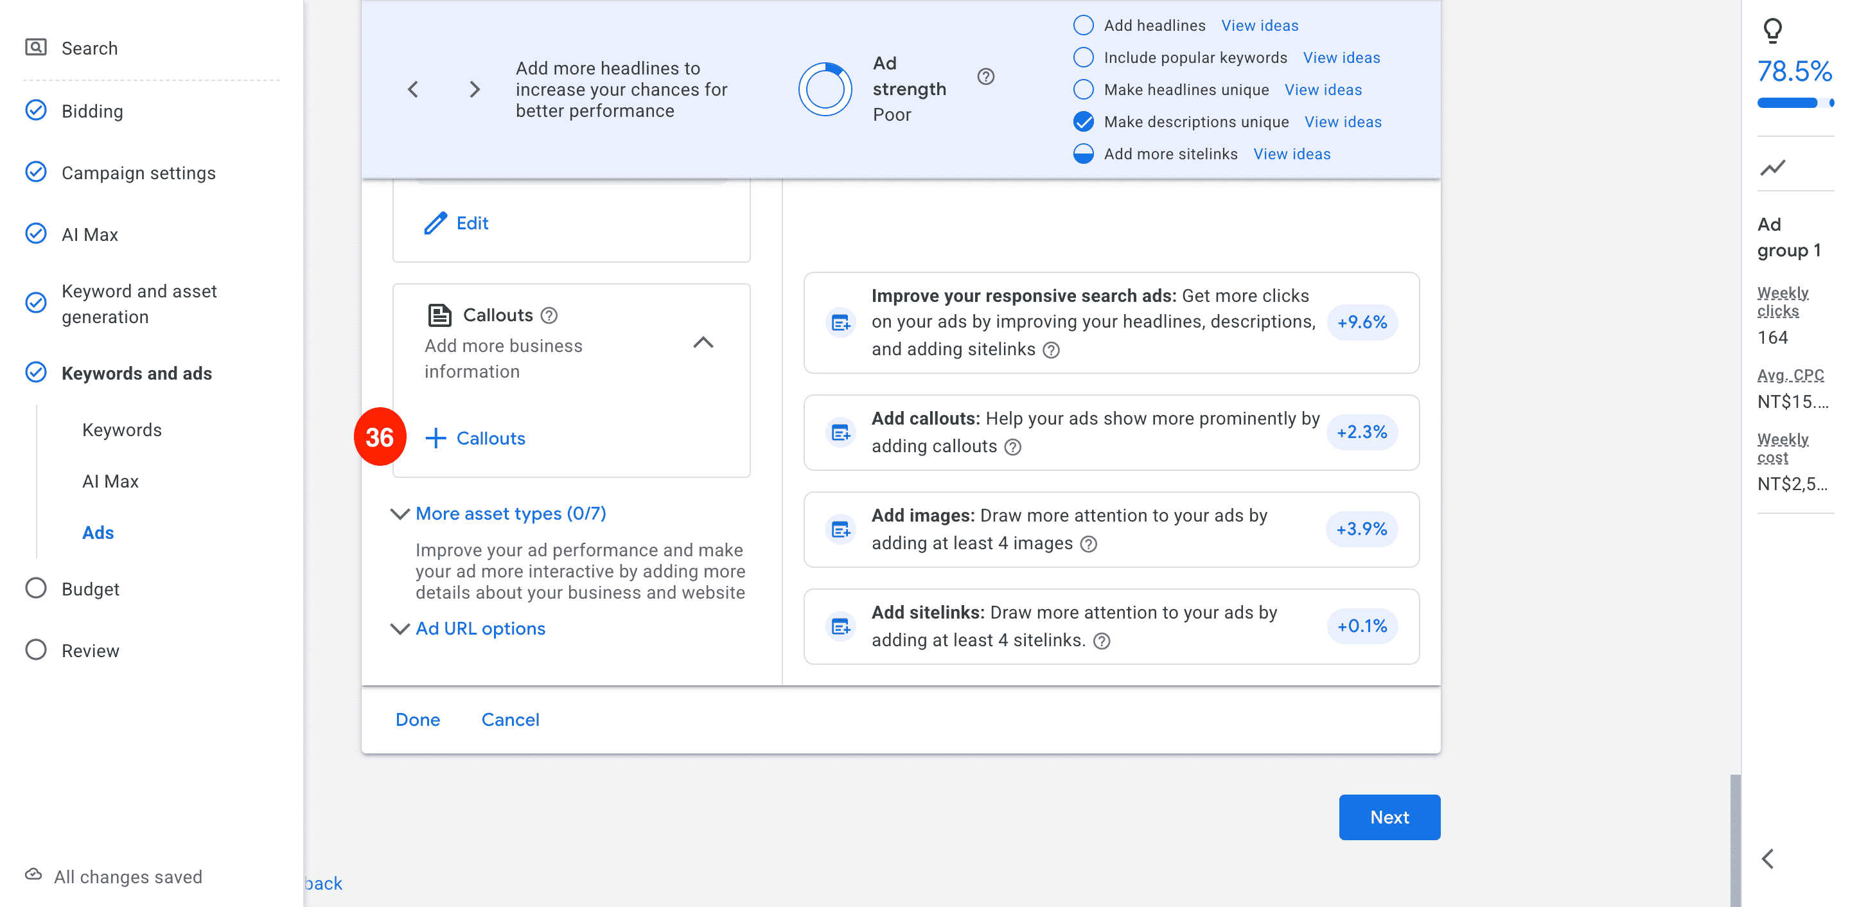View ideas for Add more sitelinks
This screenshot has width=1850, height=907.
click(x=1292, y=154)
